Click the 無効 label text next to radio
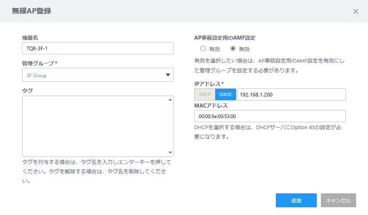This screenshot has height=215, width=368. point(244,49)
